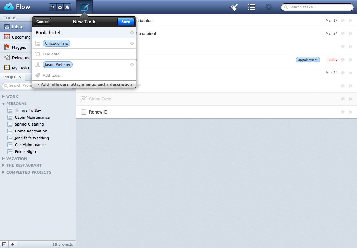Viewport: 357px width, 248px height.
Task: Open the notifications bell icon
Action: tap(67, 7)
